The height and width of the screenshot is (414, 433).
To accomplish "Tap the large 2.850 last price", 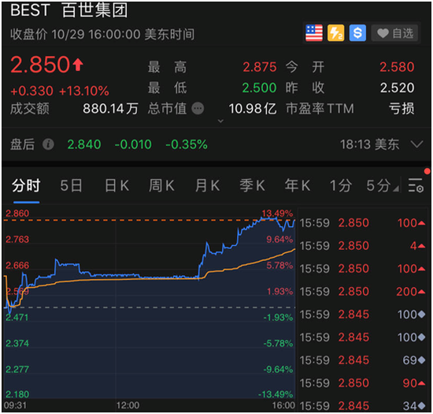I will coord(41,65).
